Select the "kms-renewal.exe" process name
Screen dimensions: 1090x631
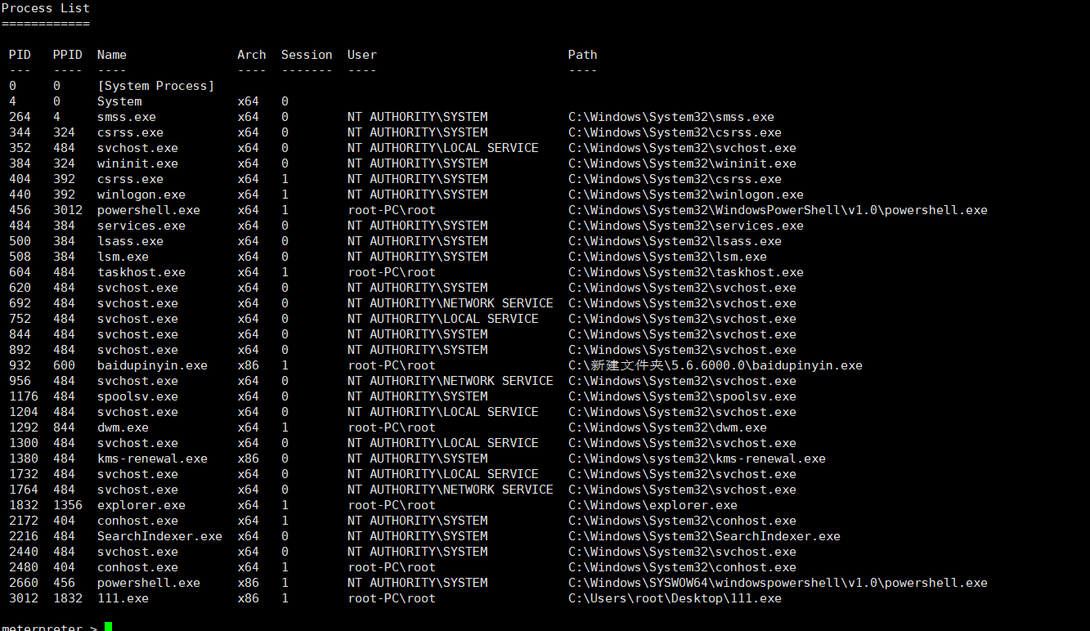pyautogui.click(x=152, y=459)
